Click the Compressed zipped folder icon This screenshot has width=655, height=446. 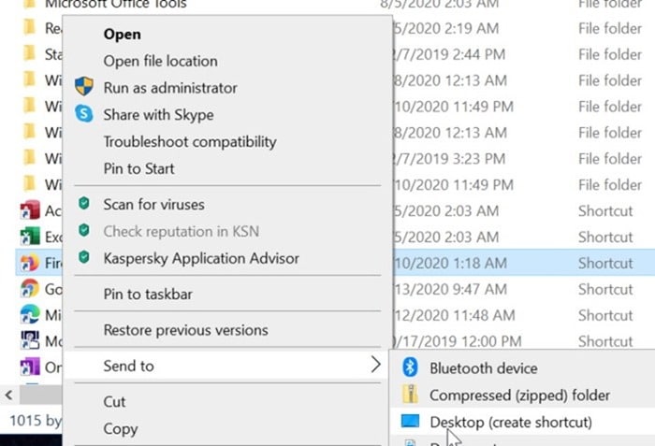tap(409, 396)
